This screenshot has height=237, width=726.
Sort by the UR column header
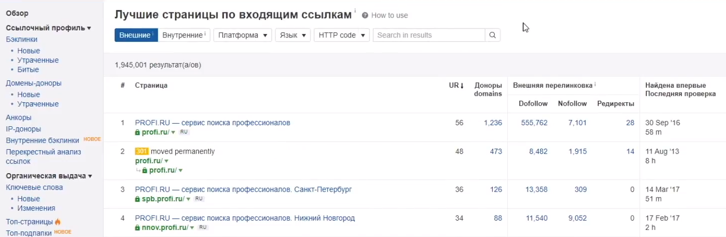point(456,86)
